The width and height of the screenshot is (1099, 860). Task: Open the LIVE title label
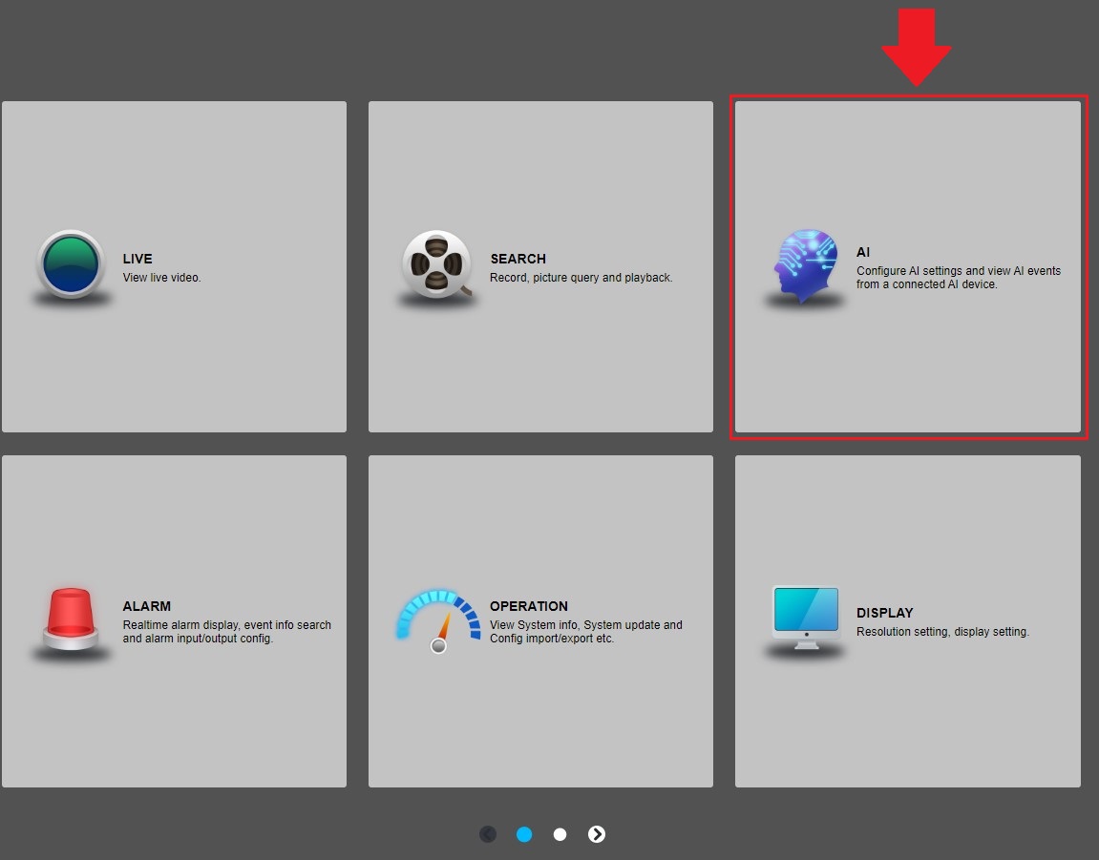pos(137,259)
